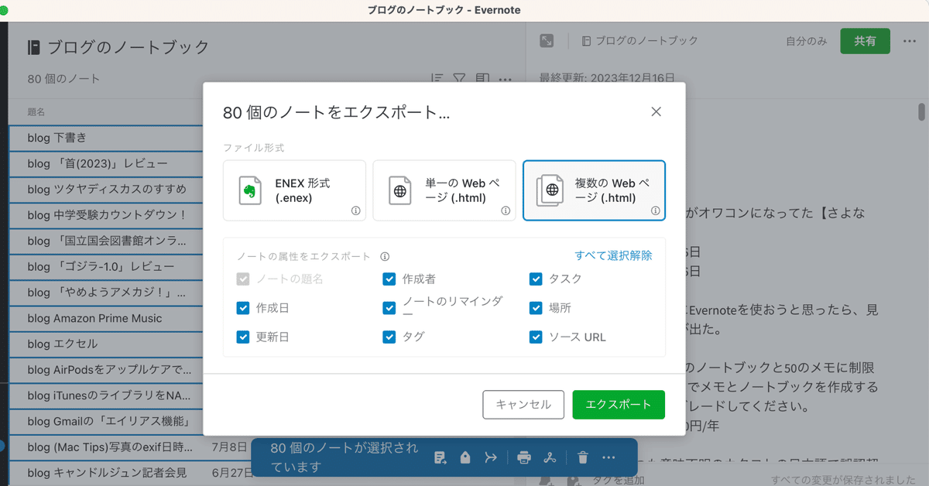The image size is (929, 486).
Task: Select note blog 中学受験カウントダウン!
Action: coord(106,215)
